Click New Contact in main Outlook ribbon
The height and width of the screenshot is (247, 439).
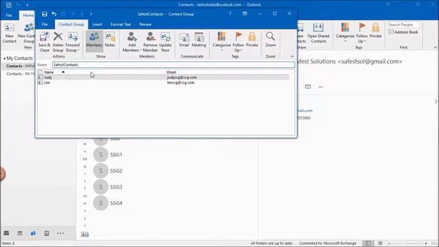coord(9,34)
